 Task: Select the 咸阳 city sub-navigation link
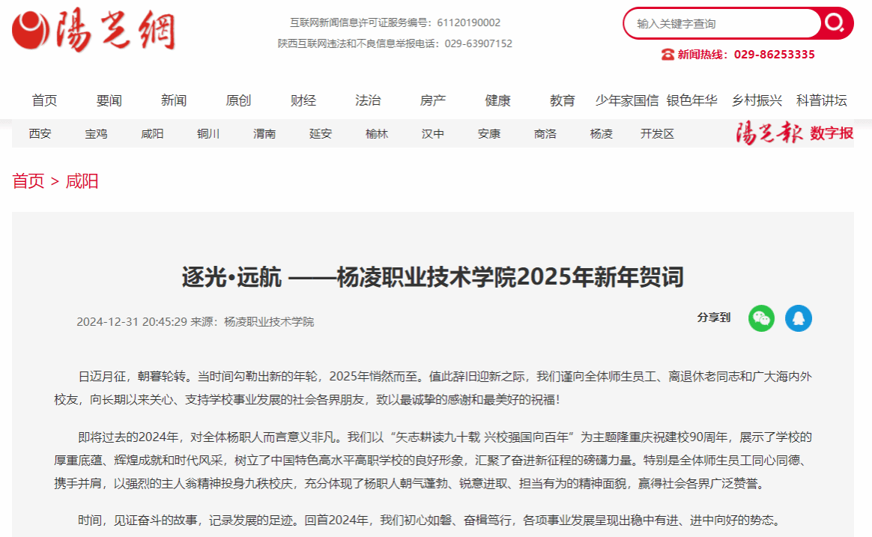(x=152, y=134)
